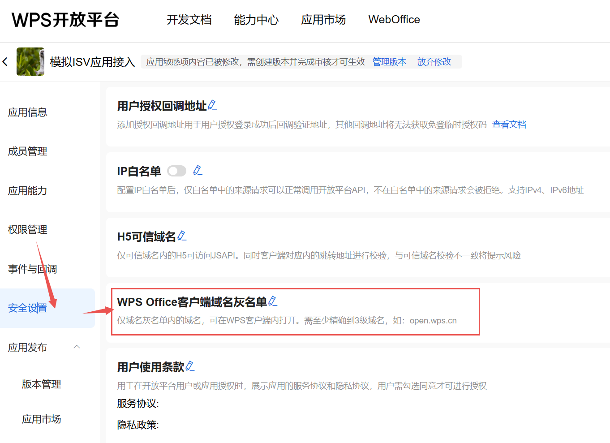
Task: Open WebOffice from top navigation
Action: [x=394, y=20]
